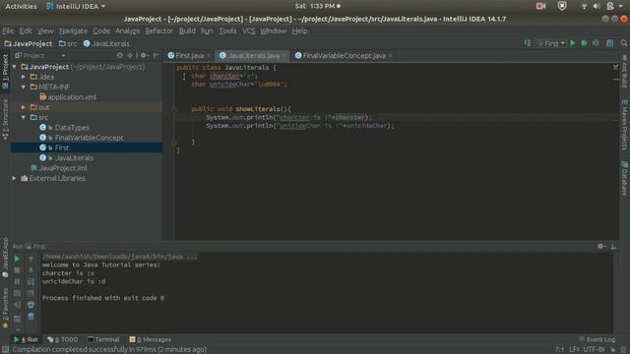The height and width of the screenshot is (354, 630).
Task: Open Project panel gear settings
Action: point(144,55)
